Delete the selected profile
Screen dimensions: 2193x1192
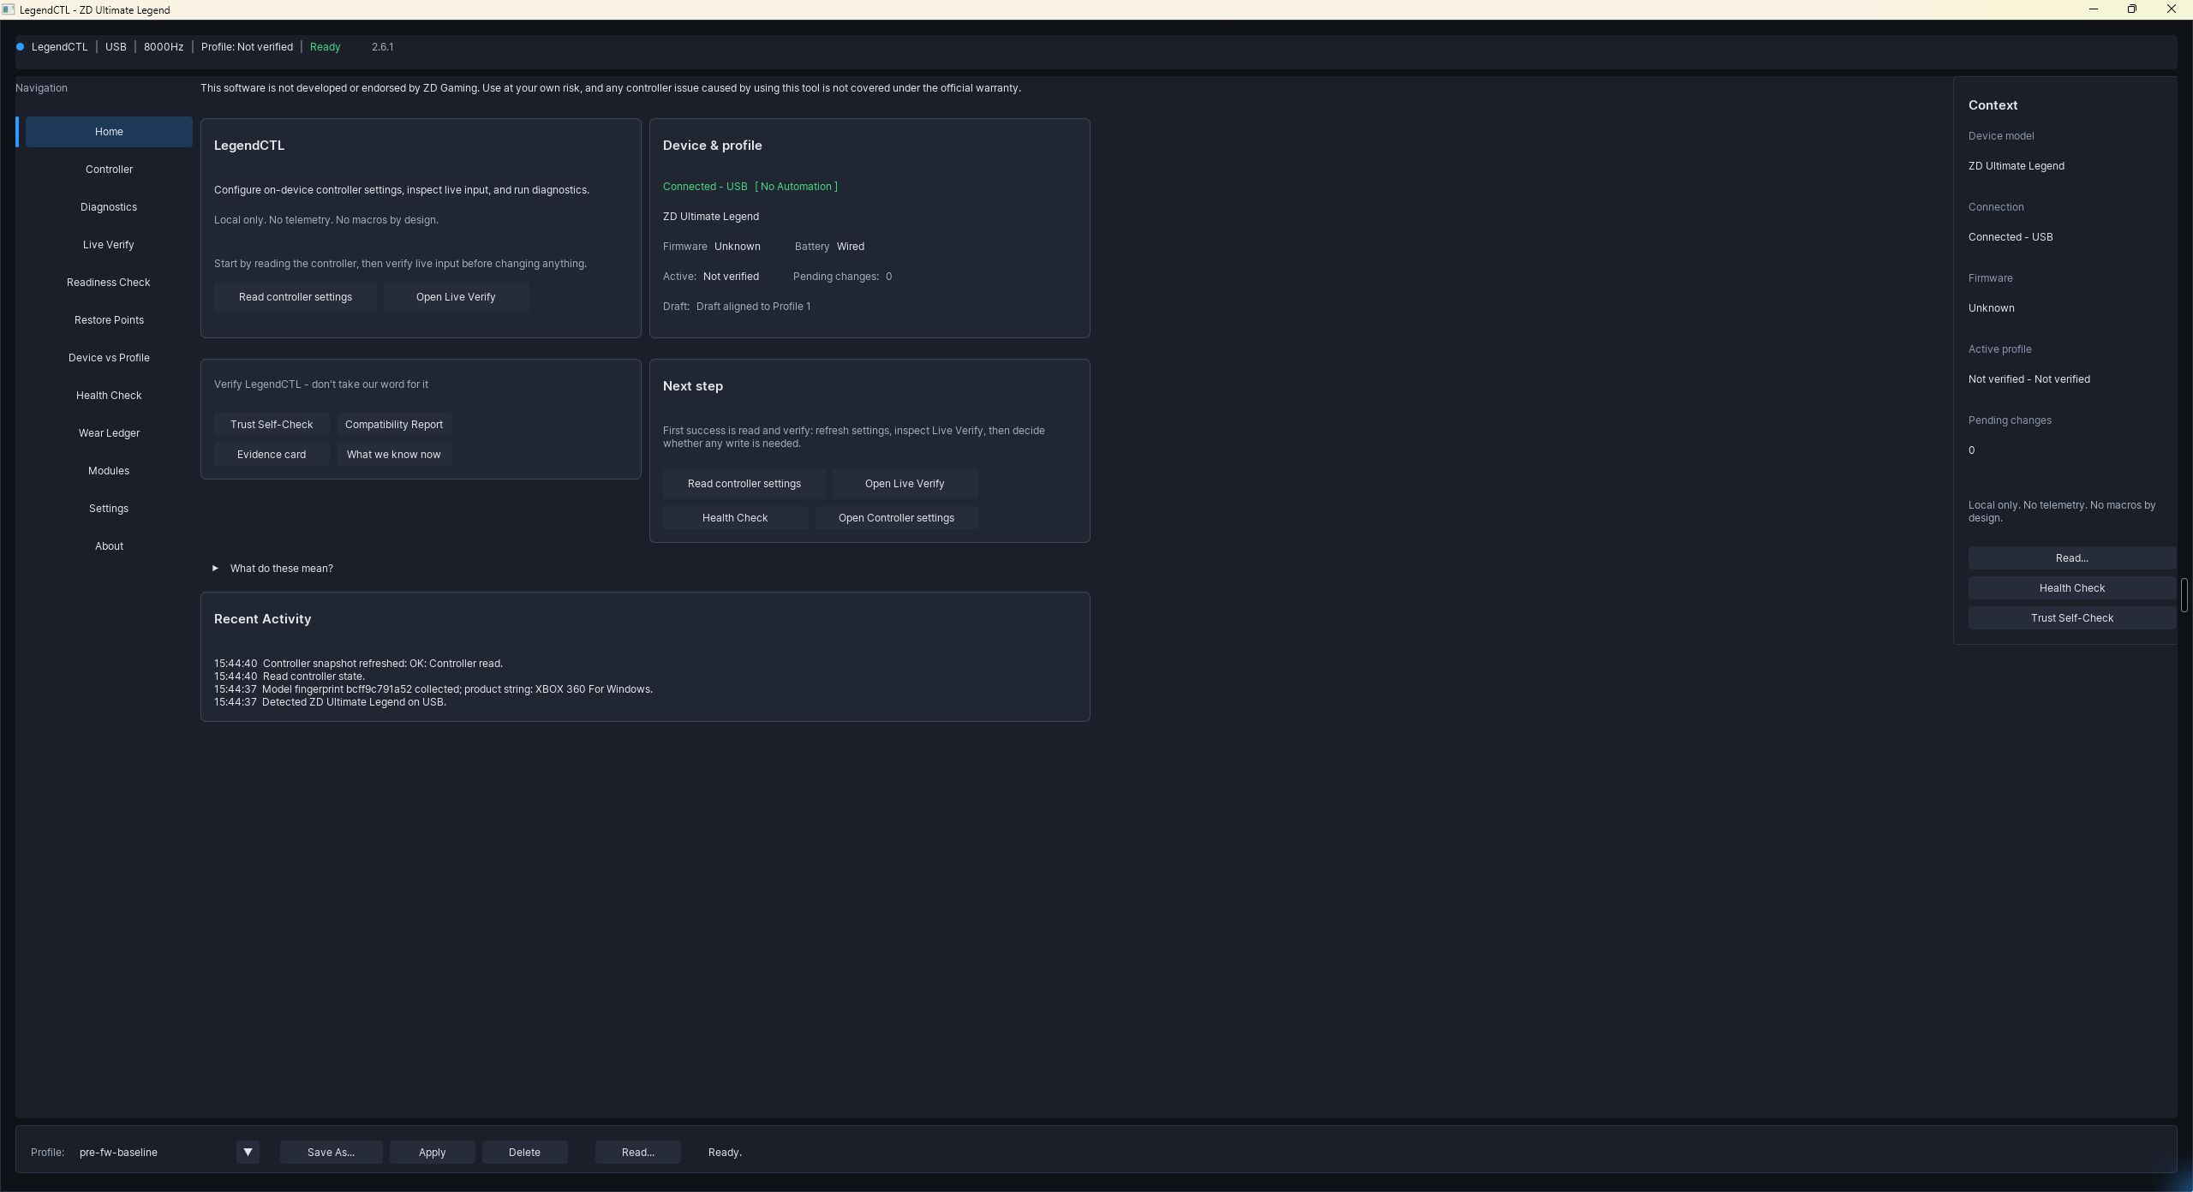[x=524, y=1153]
